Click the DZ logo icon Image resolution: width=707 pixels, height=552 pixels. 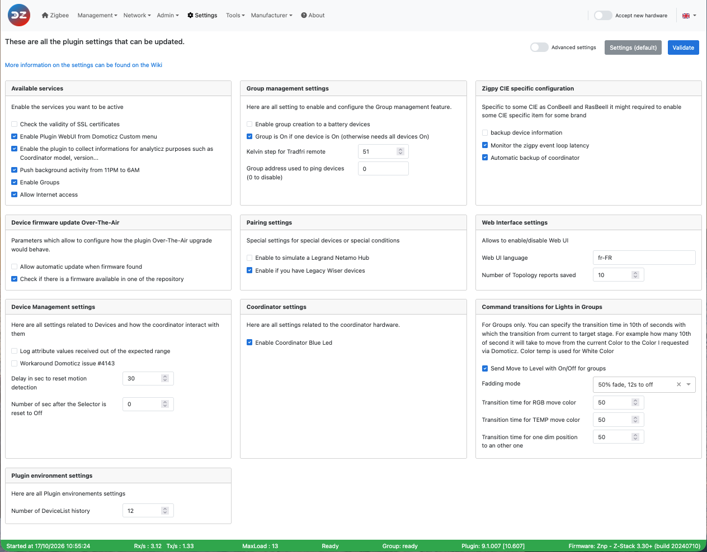click(x=19, y=15)
